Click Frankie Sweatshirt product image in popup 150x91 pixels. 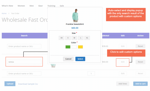pos(75,15)
